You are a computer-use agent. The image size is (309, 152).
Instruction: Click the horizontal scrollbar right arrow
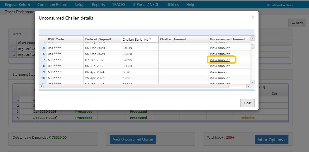248,87
